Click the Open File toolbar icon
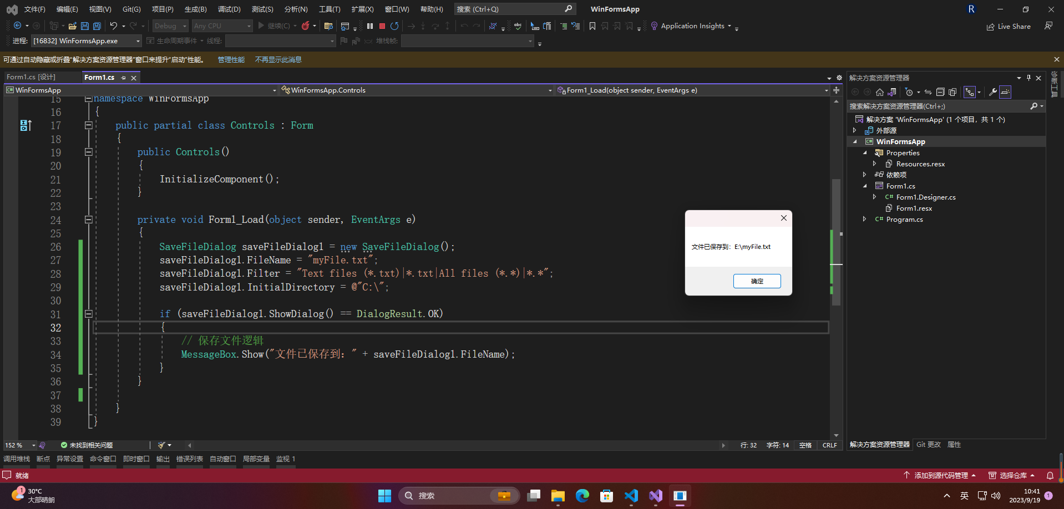This screenshot has height=509, width=1064. [x=72, y=26]
